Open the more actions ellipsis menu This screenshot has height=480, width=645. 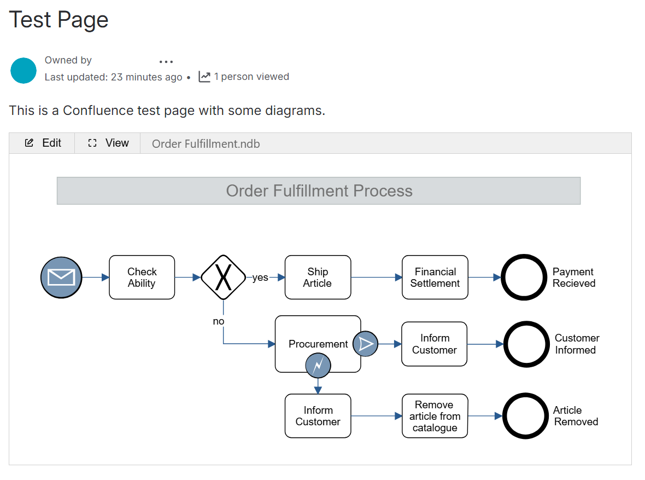[166, 61]
